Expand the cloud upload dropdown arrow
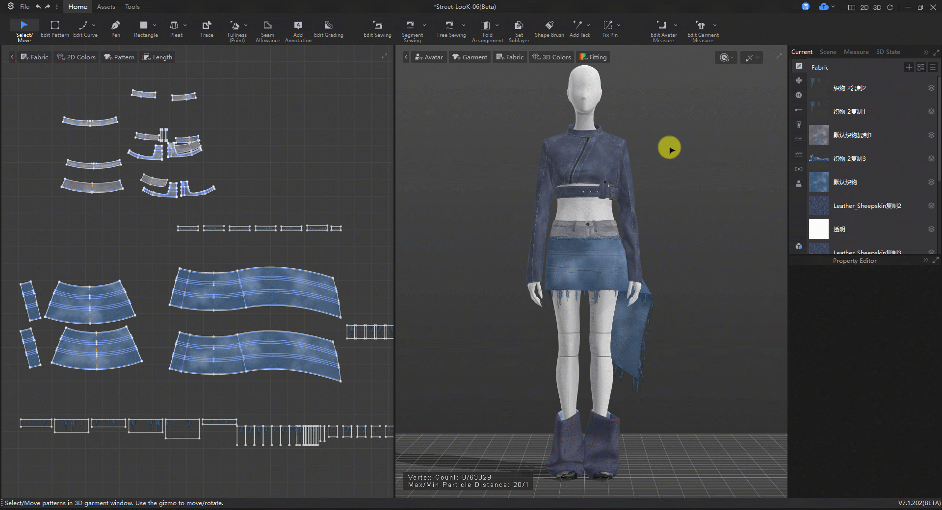Image resolution: width=942 pixels, height=510 pixels. (x=833, y=7)
